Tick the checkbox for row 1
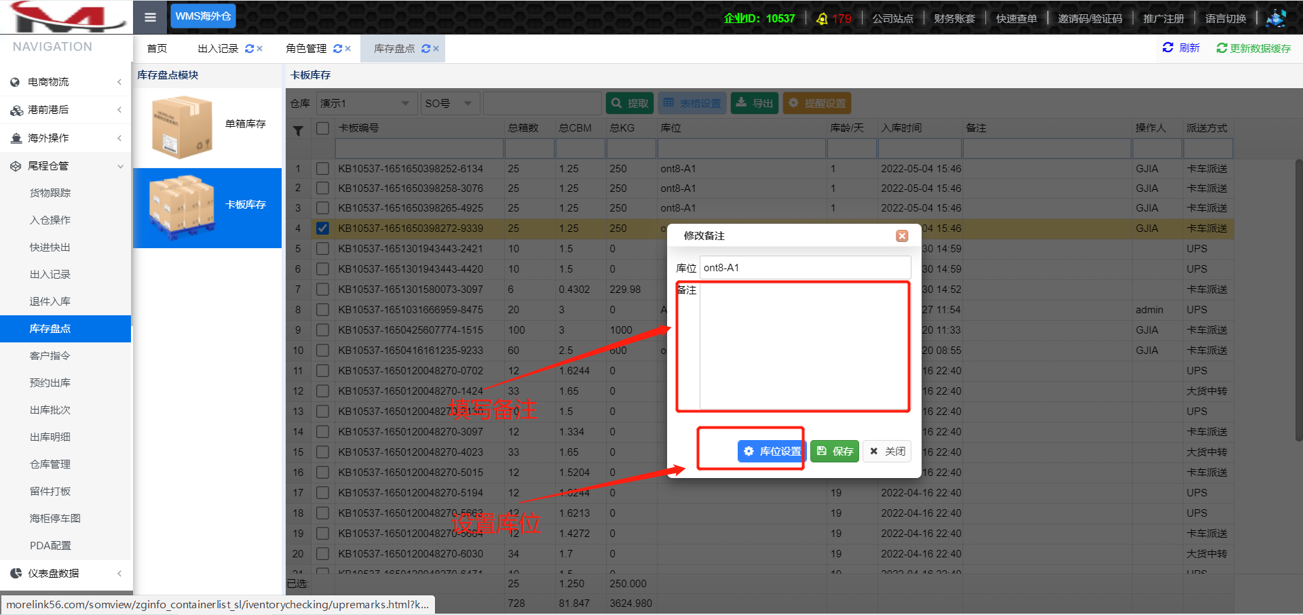Viewport: 1303px width, 615px height. 322,169
